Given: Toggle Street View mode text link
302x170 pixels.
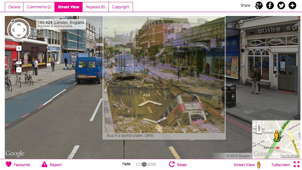Looking at the screenshot, I should coord(244,165).
